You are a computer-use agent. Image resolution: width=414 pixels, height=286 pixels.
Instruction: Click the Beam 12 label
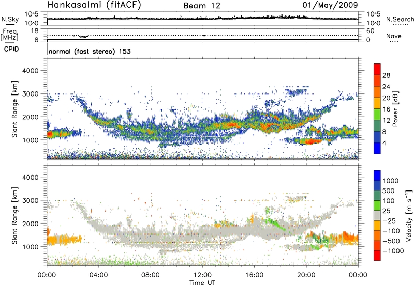click(x=202, y=6)
